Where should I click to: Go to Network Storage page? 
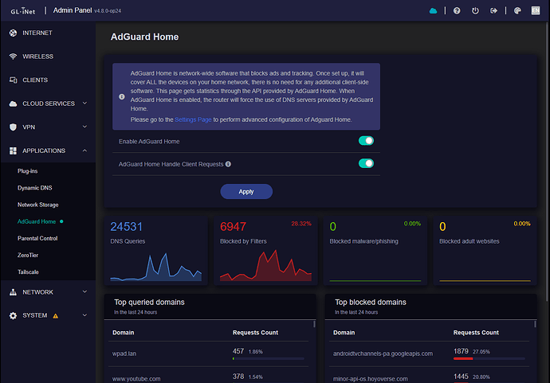[x=38, y=205]
